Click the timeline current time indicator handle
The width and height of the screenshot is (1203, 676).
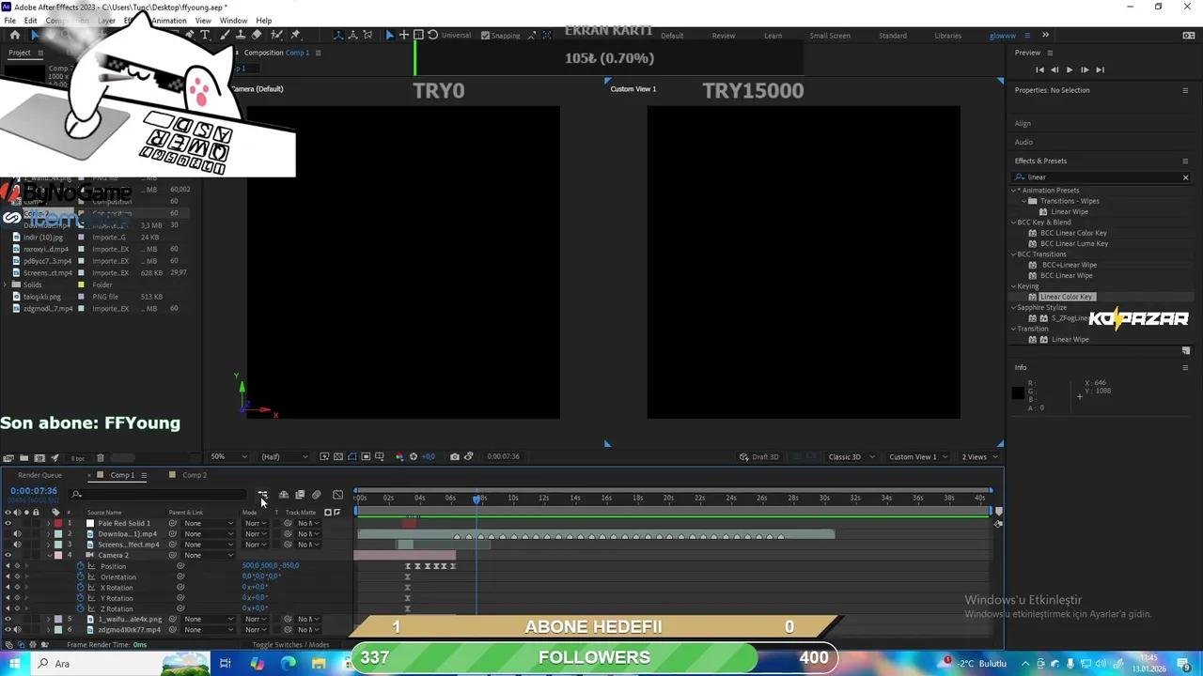click(477, 498)
